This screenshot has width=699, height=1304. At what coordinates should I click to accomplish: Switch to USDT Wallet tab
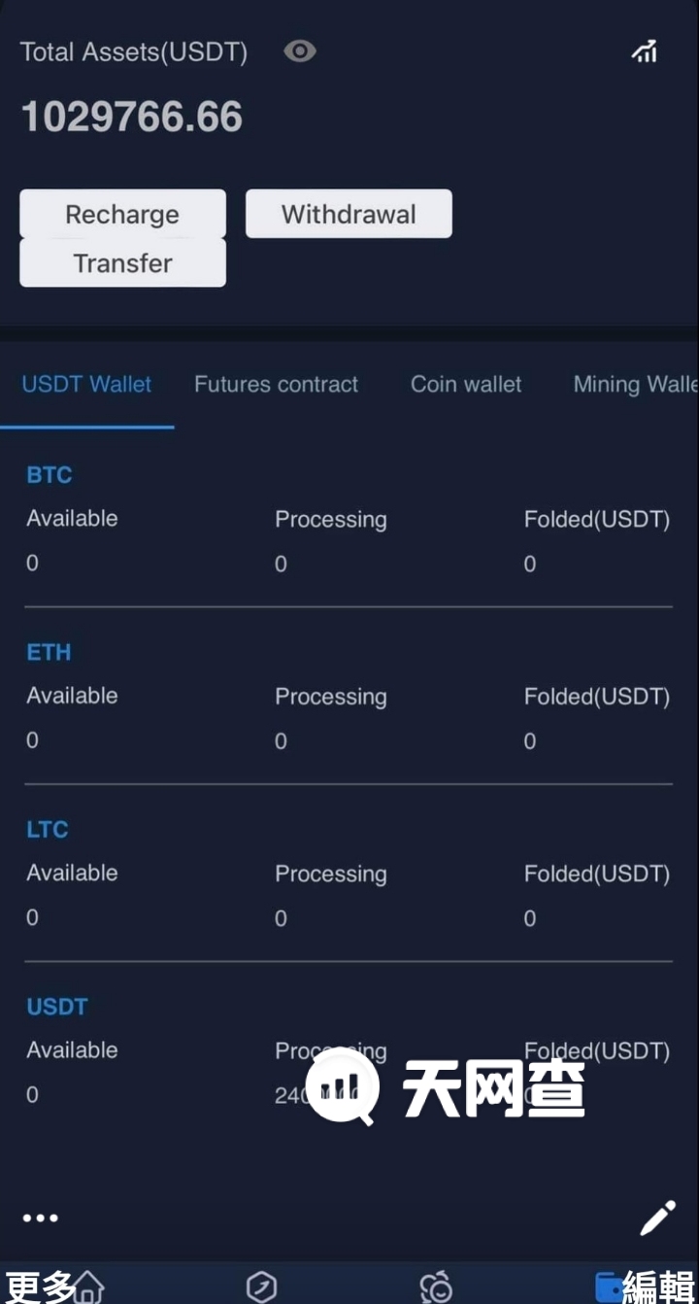coord(86,385)
